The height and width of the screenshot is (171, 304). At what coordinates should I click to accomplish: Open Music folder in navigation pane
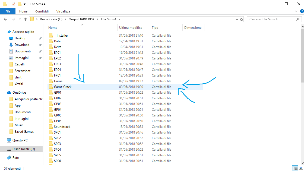pyautogui.click(x=19, y=125)
